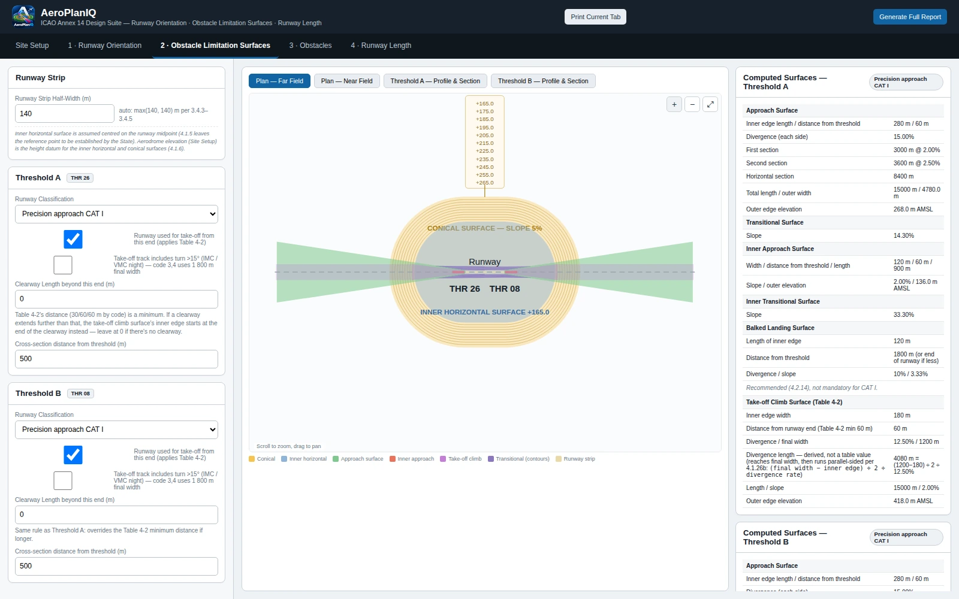
Task: Click the Take-off climb legend swatch
Action: coord(443,459)
